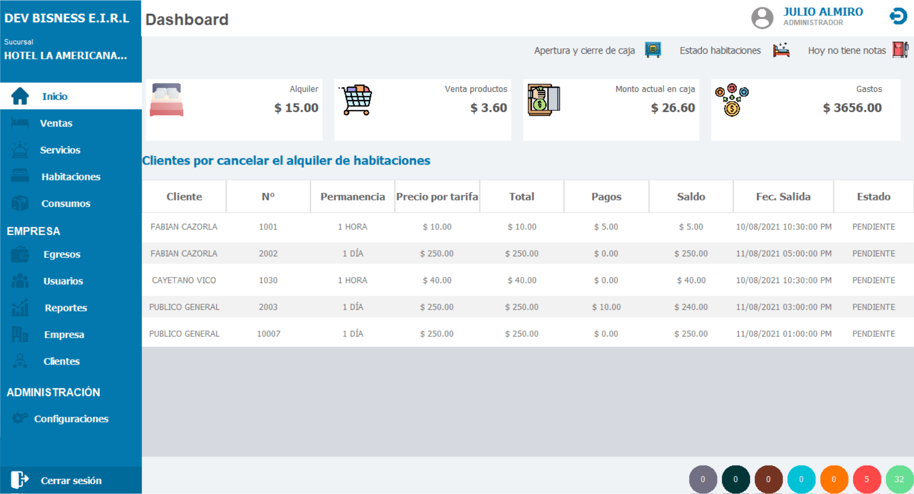
Task: Click the bed icon next to Ventas
Action: coord(20,123)
